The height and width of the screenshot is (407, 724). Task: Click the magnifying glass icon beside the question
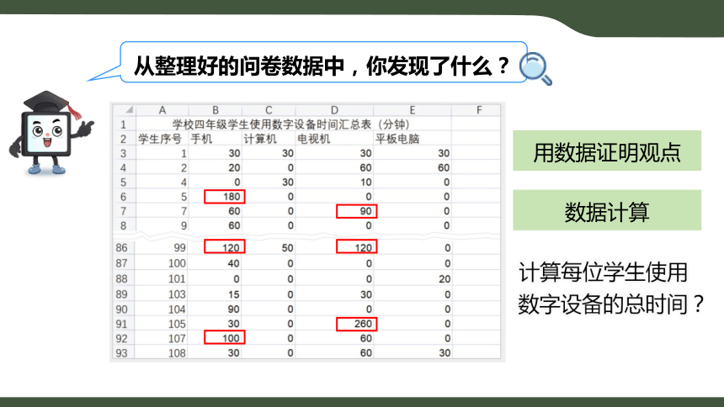tap(535, 69)
